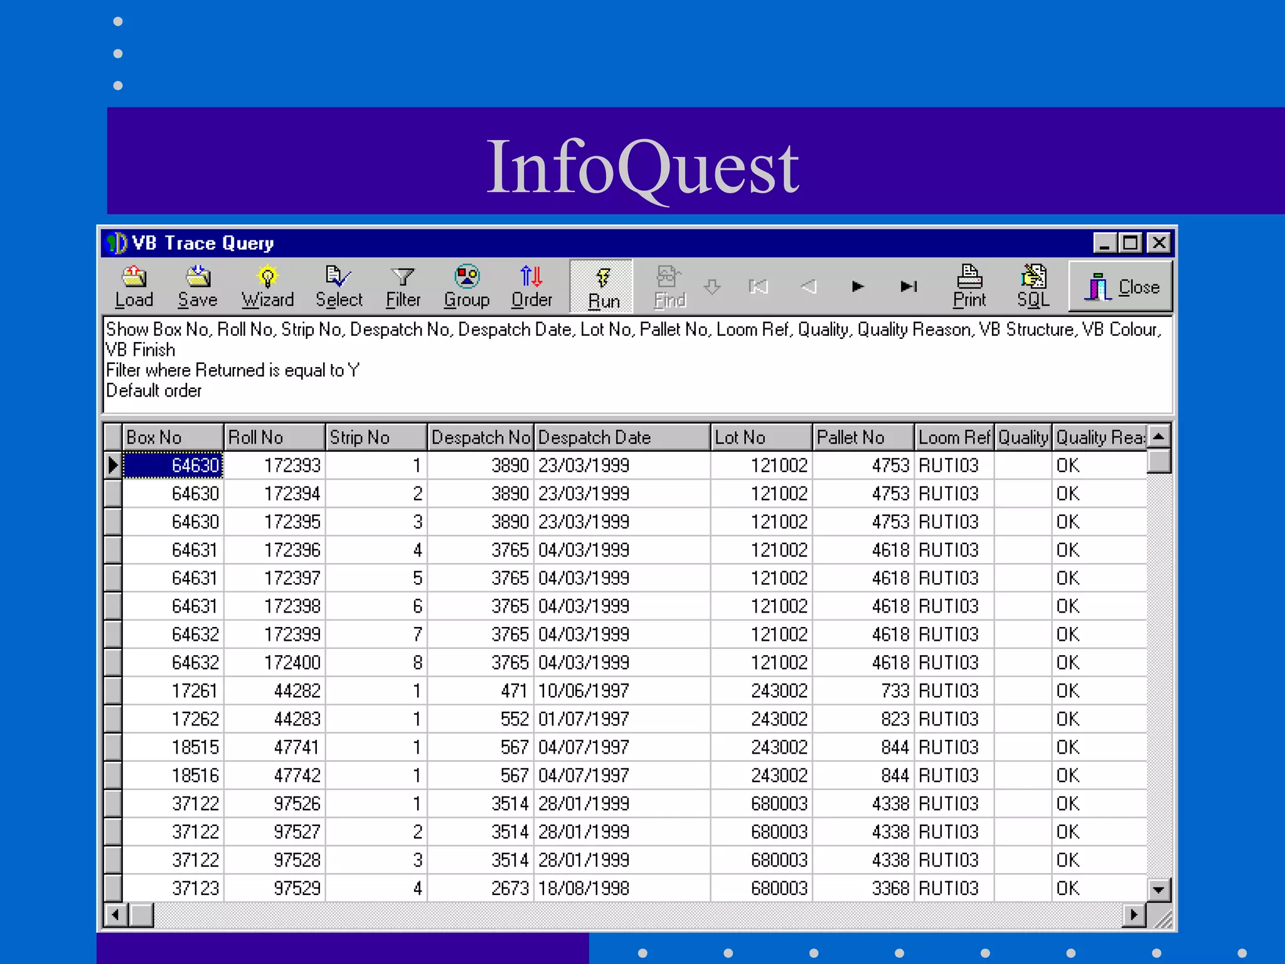The width and height of the screenshot is (1285, 964).
Task: Select Strip No cell 7
Action: pos(376,635)
